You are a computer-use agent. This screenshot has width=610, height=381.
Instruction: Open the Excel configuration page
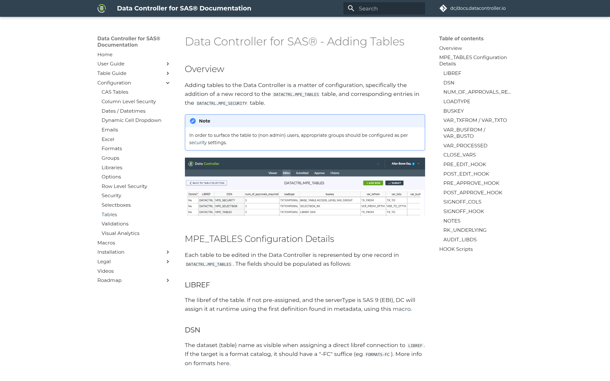pos(108,139)
